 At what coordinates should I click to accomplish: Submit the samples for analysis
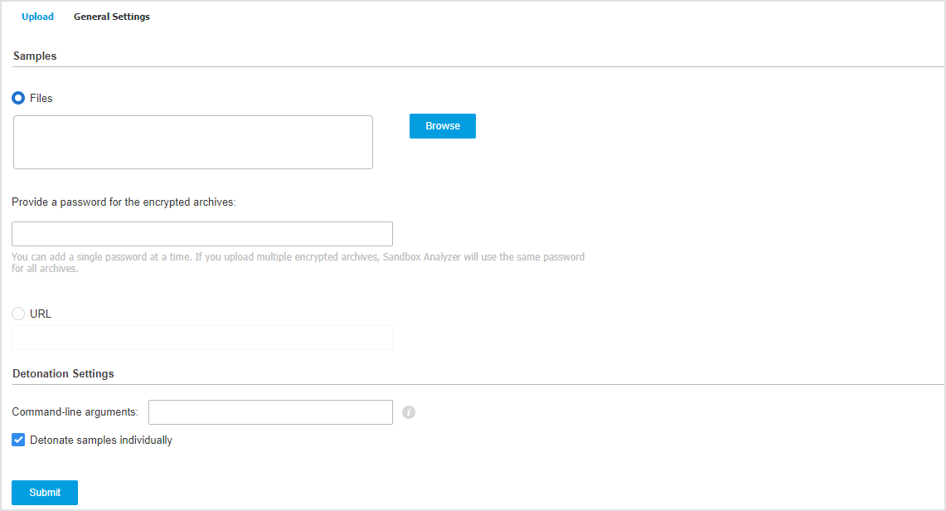click(44, 492)
